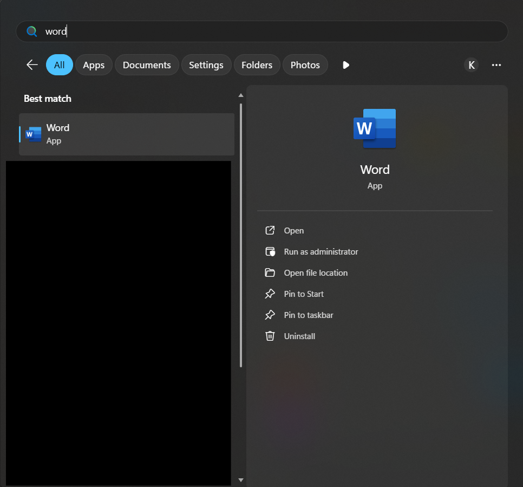Filter results by Folders
523x487 pixels.
[257, 65]
